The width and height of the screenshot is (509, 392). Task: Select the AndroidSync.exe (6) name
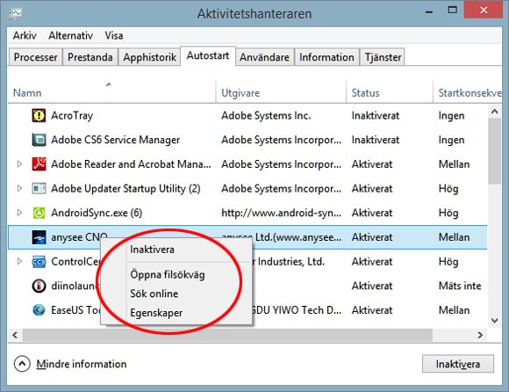point(97,213)
